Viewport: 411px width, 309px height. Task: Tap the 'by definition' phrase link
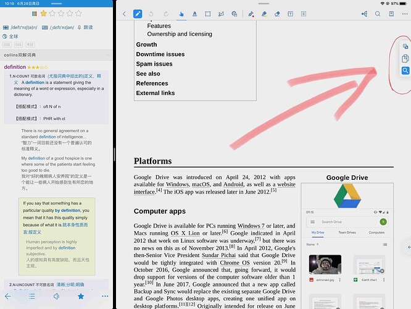point(67,210)
